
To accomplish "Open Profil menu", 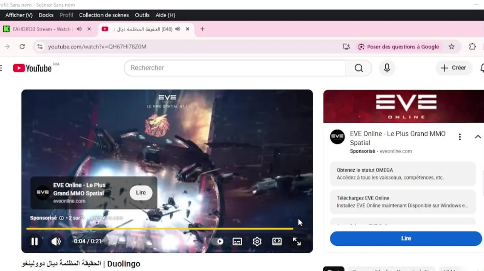I will click(x=66, y=15).
